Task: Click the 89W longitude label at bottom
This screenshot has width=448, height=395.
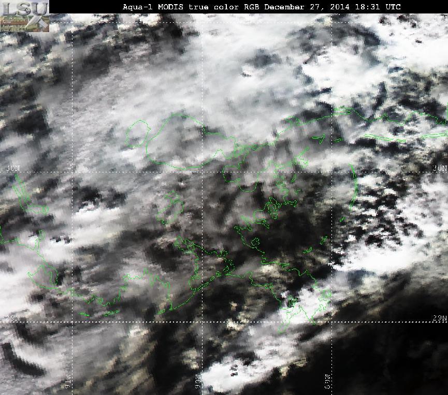Action: coord(327,382)
